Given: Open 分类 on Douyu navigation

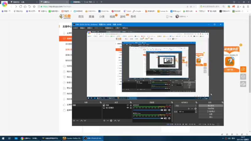Looking at the screenshot, I should point(102,17).
